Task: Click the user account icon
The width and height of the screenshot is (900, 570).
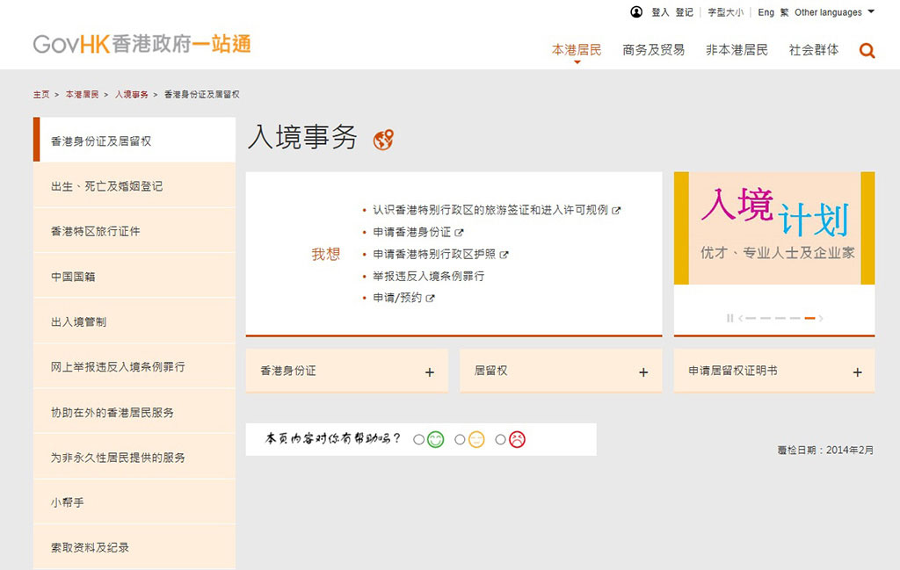Action: click(636, 12)
